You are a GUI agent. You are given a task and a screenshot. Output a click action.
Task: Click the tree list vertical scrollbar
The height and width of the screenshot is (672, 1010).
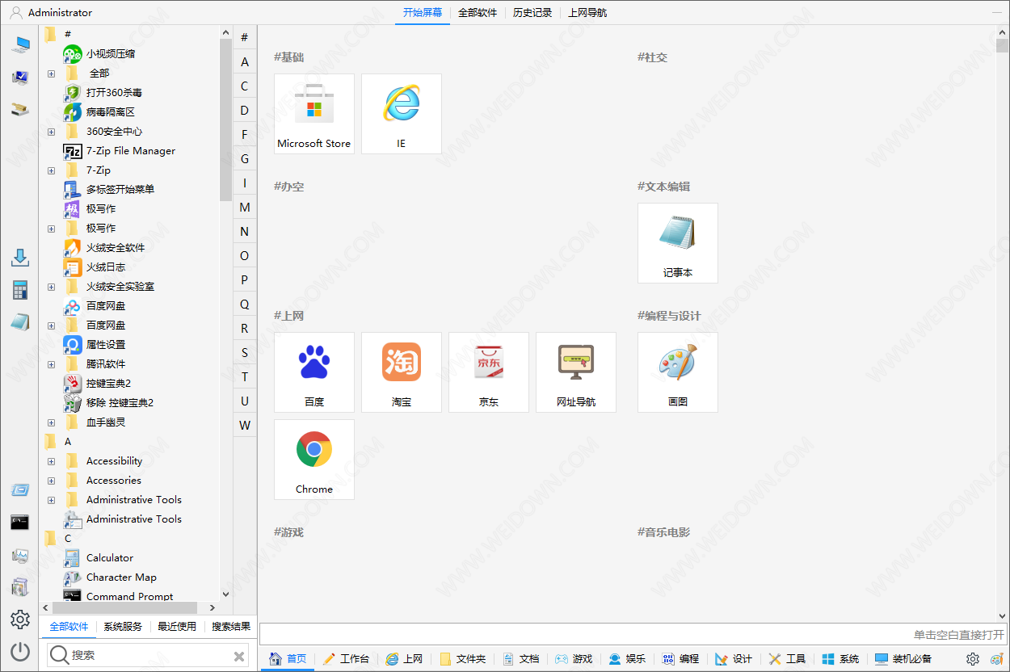225,120
